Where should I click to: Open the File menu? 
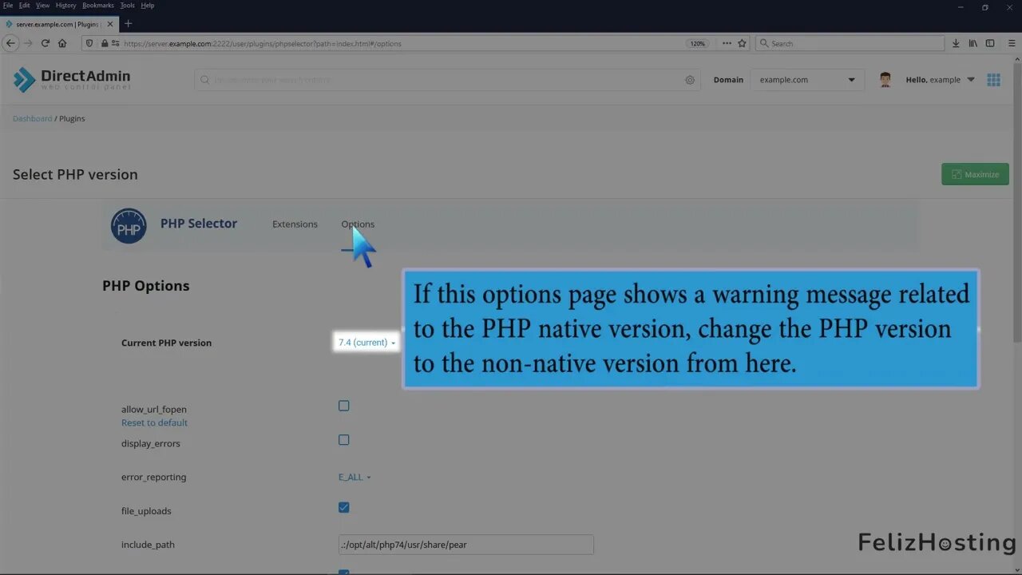(8, 6)
